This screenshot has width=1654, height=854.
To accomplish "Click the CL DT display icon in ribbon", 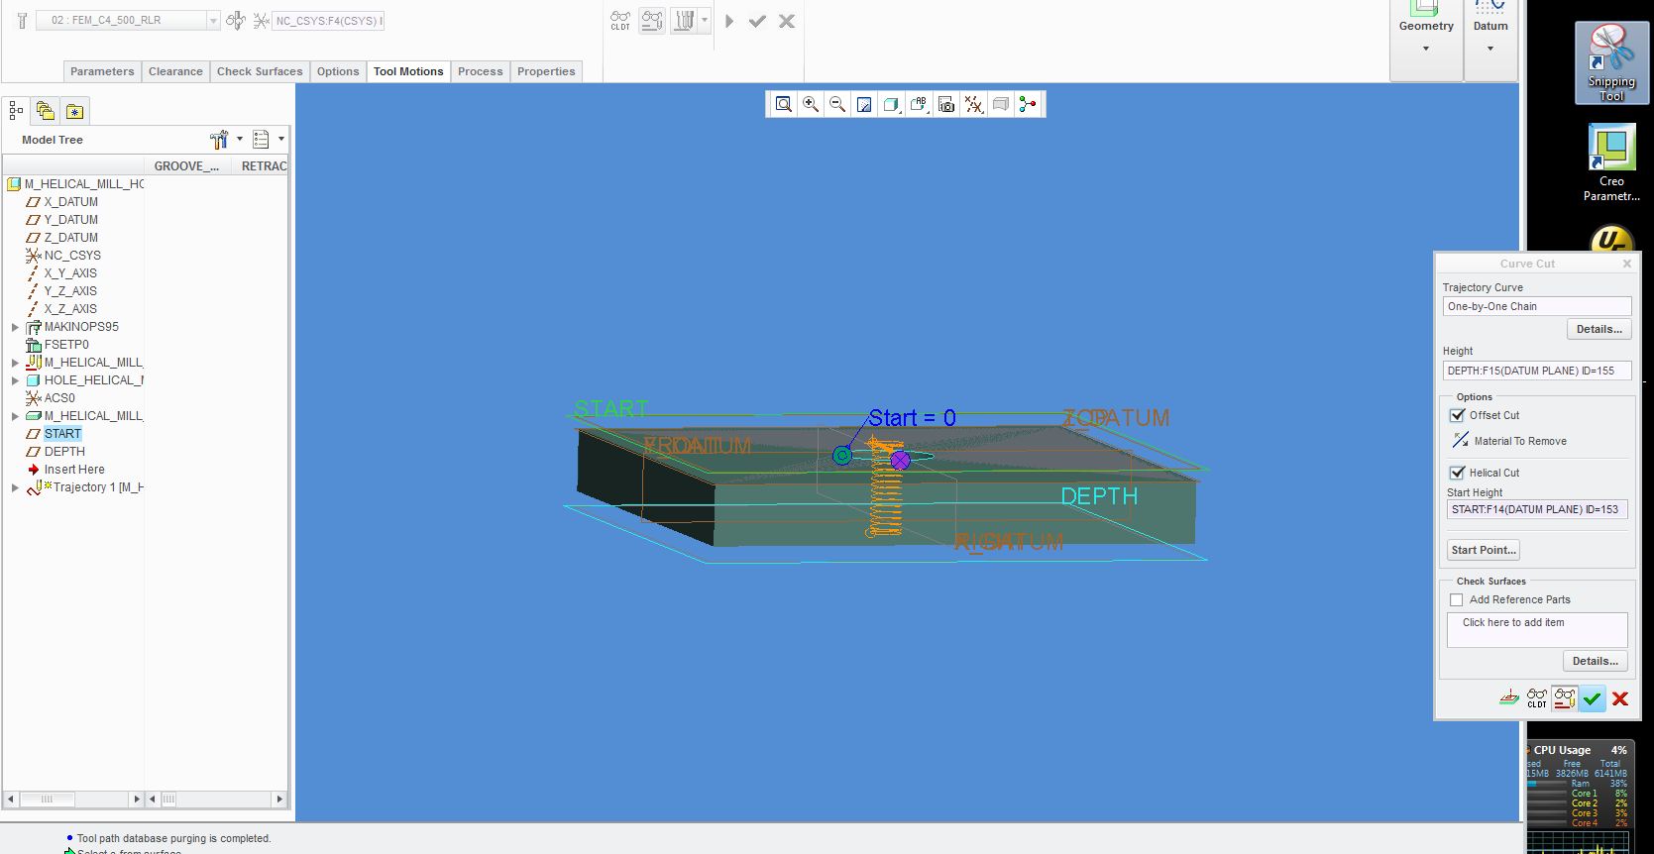I will point(620,20).
